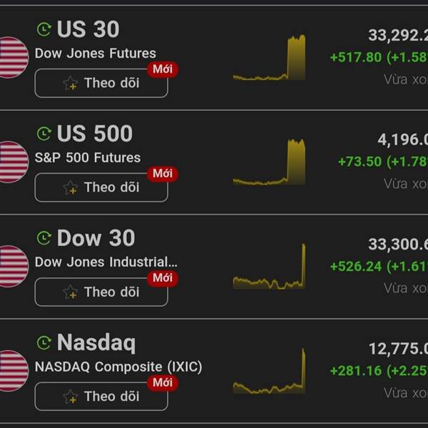Follow Dow 30 with Theo dõi button

tap(101, 292)
